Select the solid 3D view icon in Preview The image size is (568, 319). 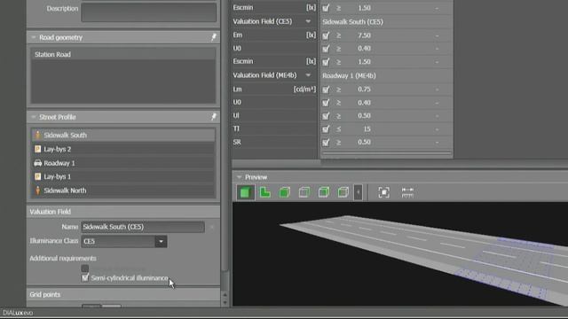245,192
